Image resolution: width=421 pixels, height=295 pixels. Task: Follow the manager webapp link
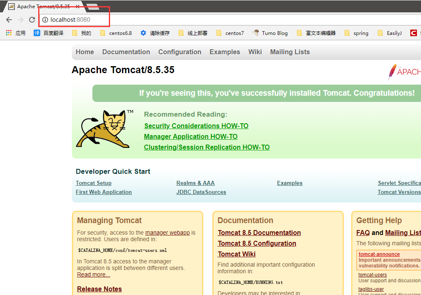[x=167, y=233]
